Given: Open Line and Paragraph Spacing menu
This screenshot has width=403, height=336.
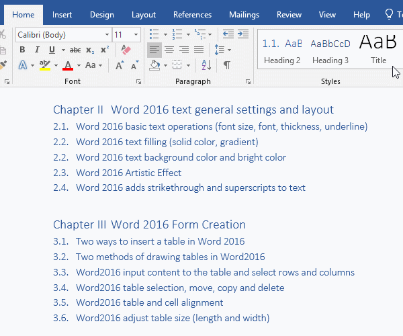Looking at the screenshot, I should (x=222, y=50).
